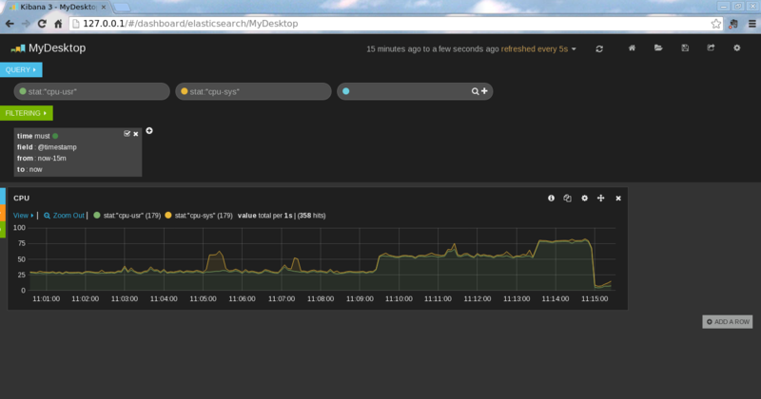Refresh the Kibana dashboard data
Image resolution: width=761 pixels, height=399 pixels.
pyautogui.click(x=599, y=48)
